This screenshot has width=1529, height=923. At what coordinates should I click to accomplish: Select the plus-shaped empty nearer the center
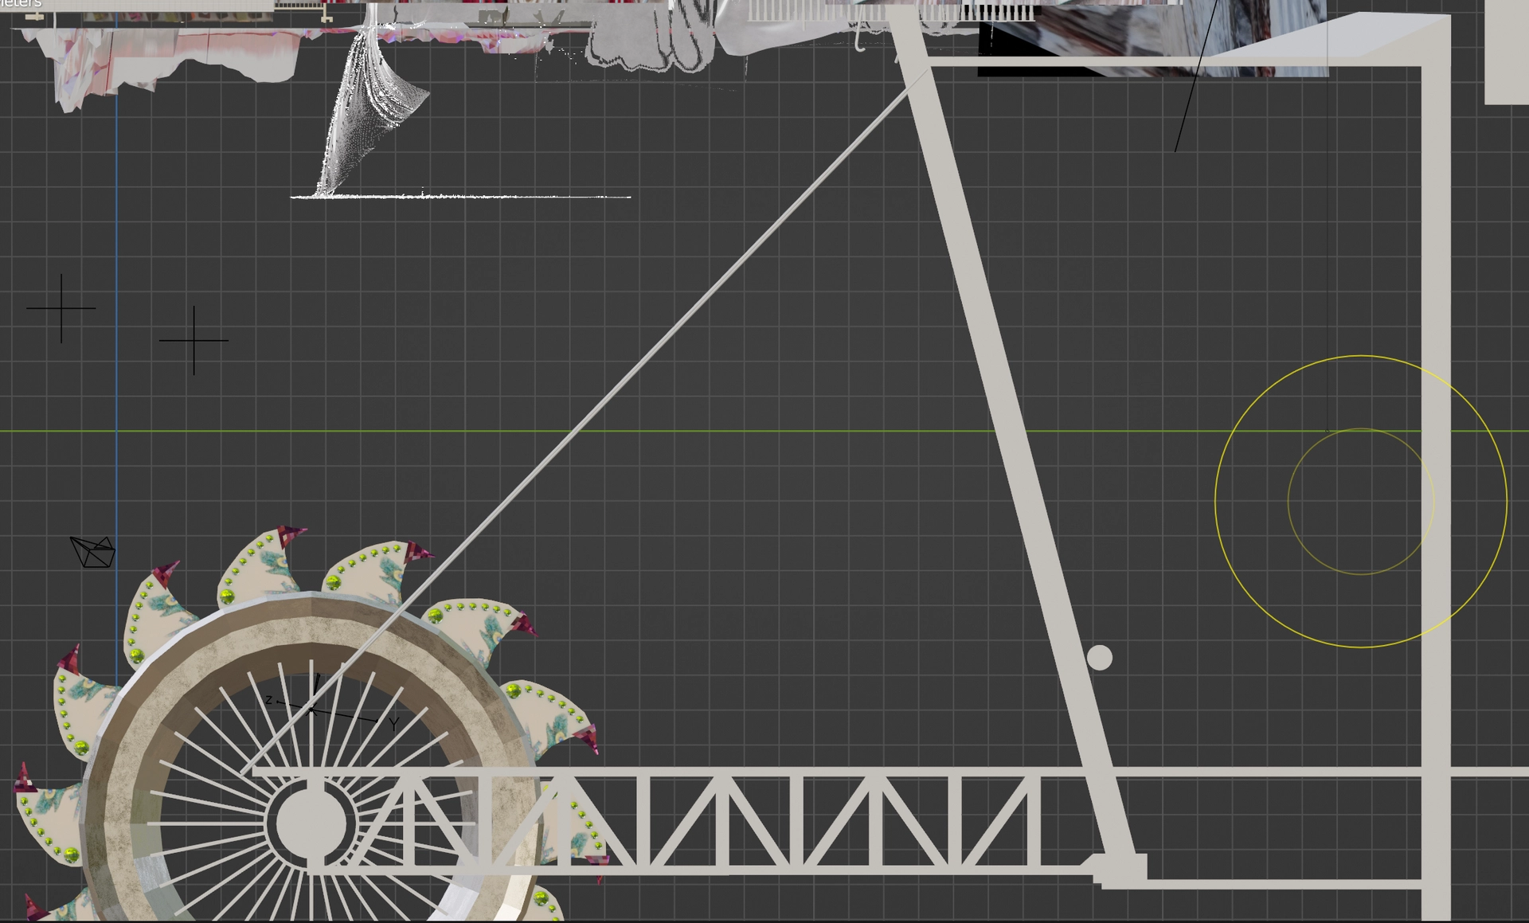pos(194,340)
